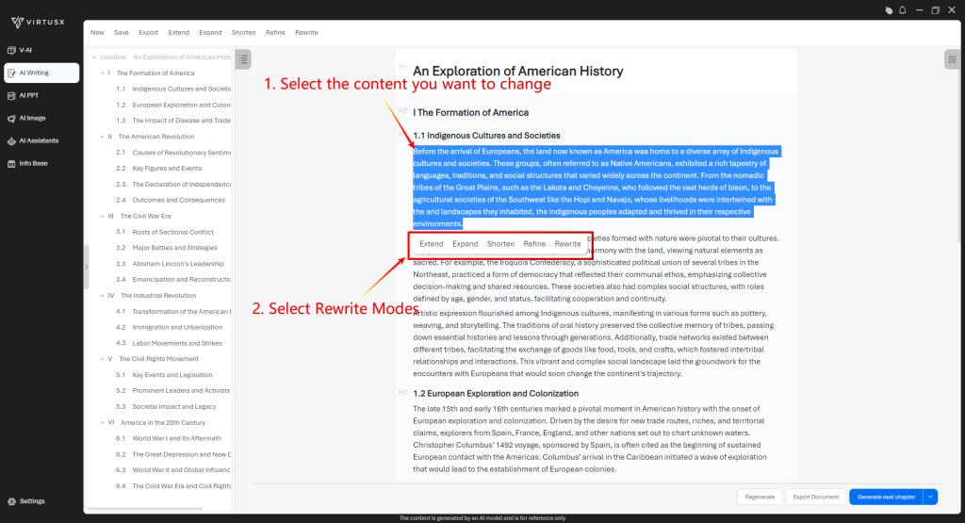Click Extend in the top toolbar
The width and height of the screenshot is (965, 523).
pos(178,33)
